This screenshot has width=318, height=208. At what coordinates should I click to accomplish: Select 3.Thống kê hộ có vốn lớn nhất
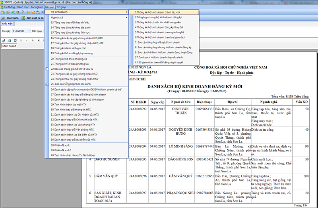pyautogui.click(x=164, y=23)
